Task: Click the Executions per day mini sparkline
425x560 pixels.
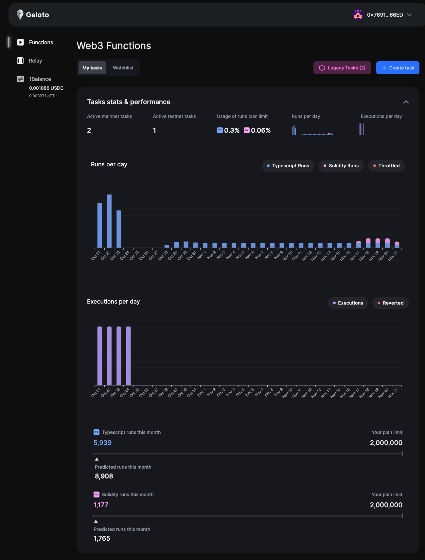Action: [x=381, y=129]
